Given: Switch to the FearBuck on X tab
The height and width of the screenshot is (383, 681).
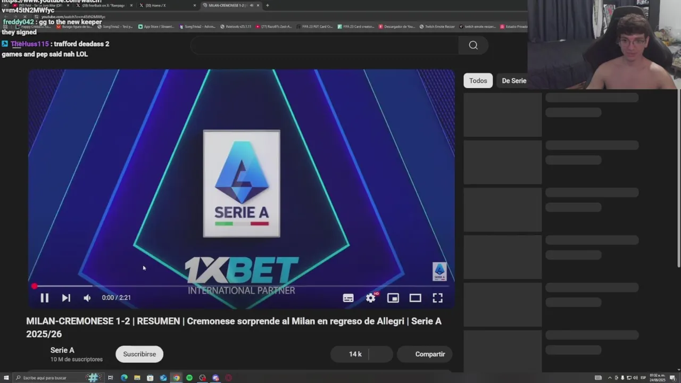Looking at the screenshot, I should [x=103, y=5].
